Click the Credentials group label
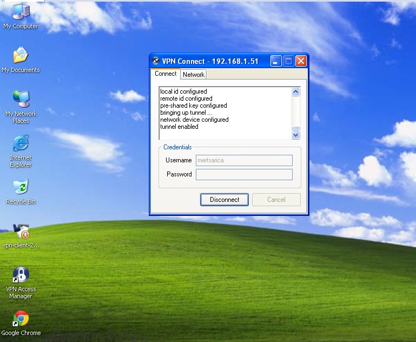Screen dimensions: 416x342 tap(177, 147)
